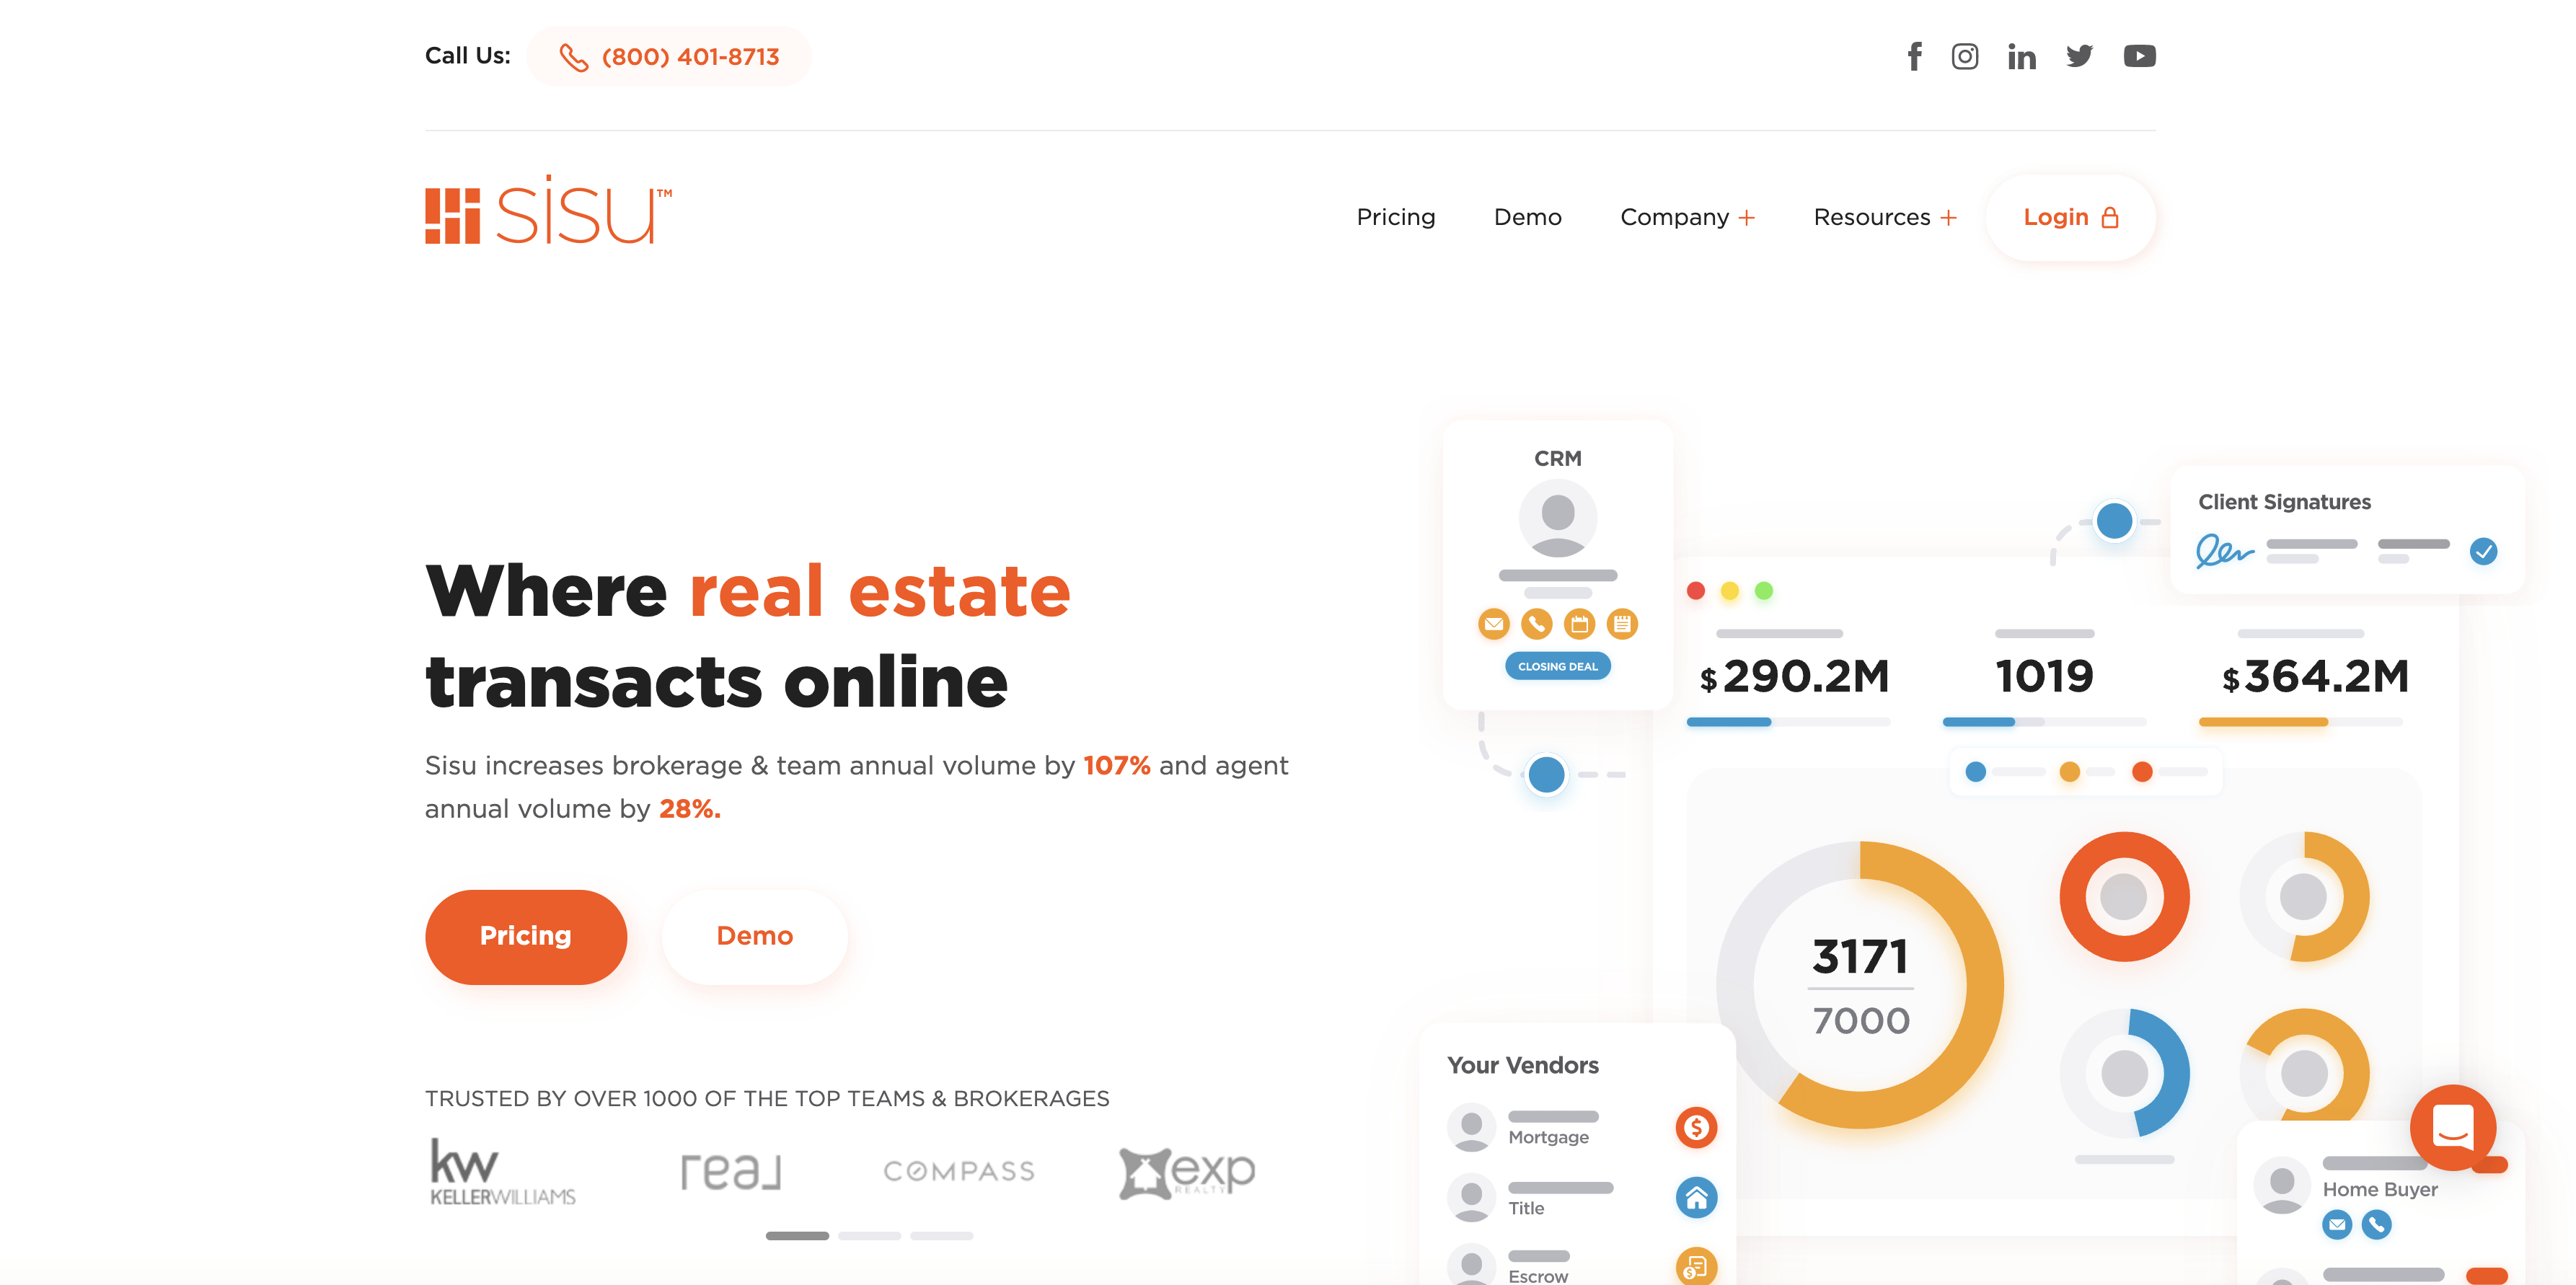Click the Pricing navigation menu item
The height and width of the screenshot is (1285, 2576).
pos(1395,217)
